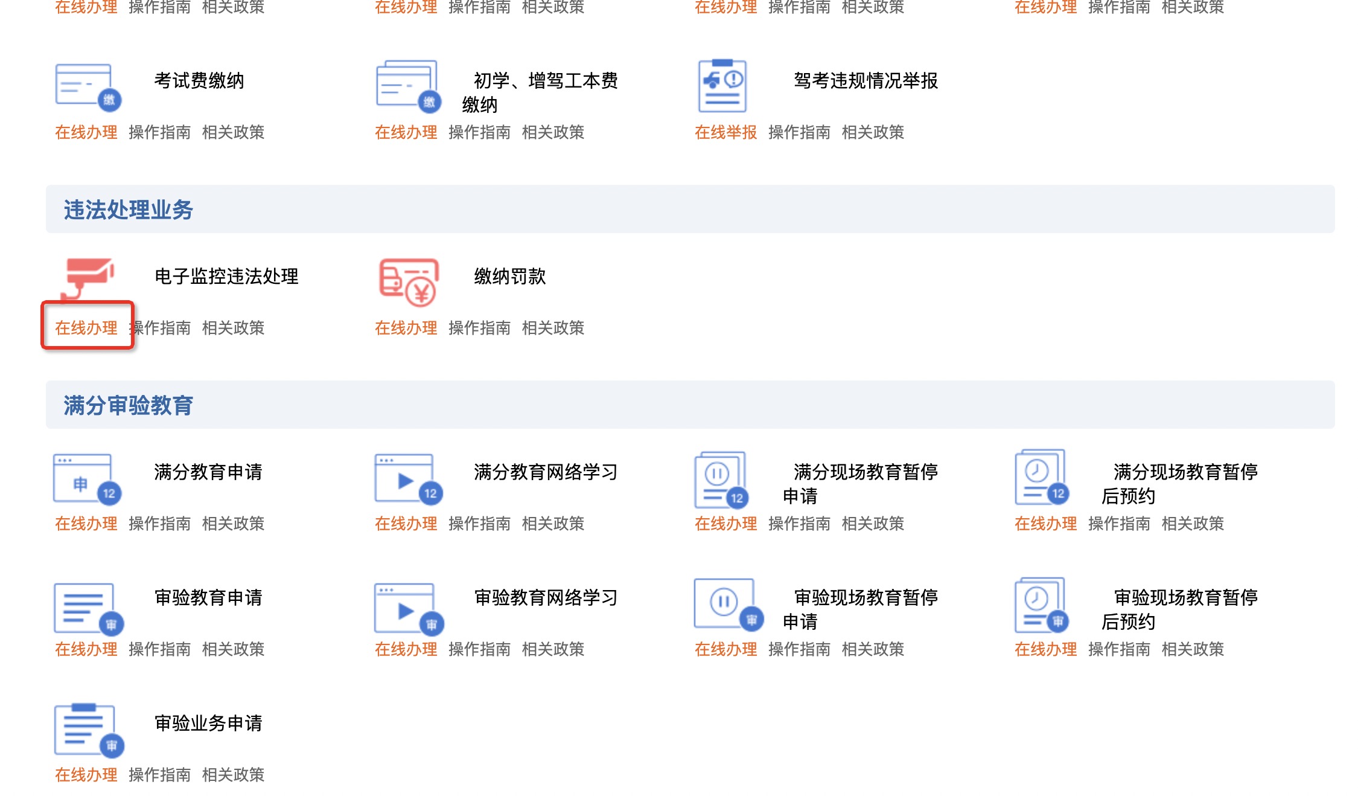The height and width of the screenshot is (796, 1358).
Task: Click 在线办理 for 审验现场教育暂停后预约
Action: point(1046,649)
